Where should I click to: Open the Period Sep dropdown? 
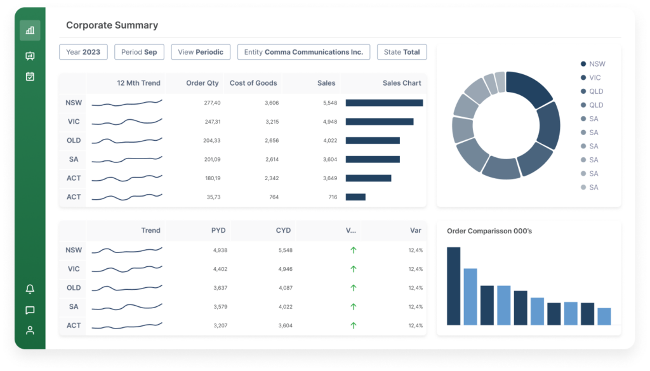(x=139, y=52)
